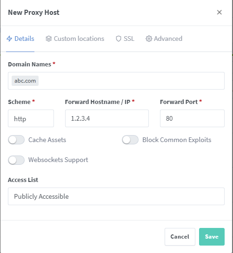Close the New Proxy Host dialog
The width and height of the screenshot is (233, 253).
pos(219,12)
